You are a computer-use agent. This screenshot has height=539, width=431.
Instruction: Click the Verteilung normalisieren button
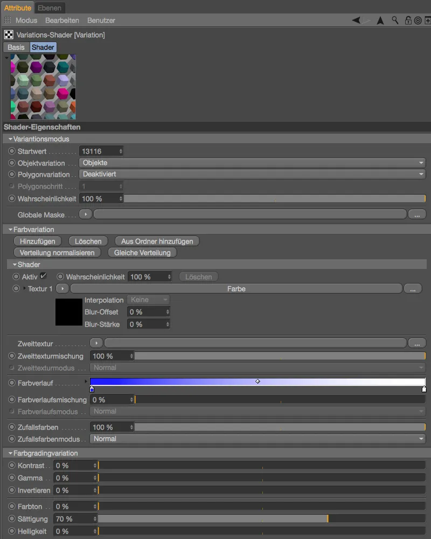(x=57, y=252)
